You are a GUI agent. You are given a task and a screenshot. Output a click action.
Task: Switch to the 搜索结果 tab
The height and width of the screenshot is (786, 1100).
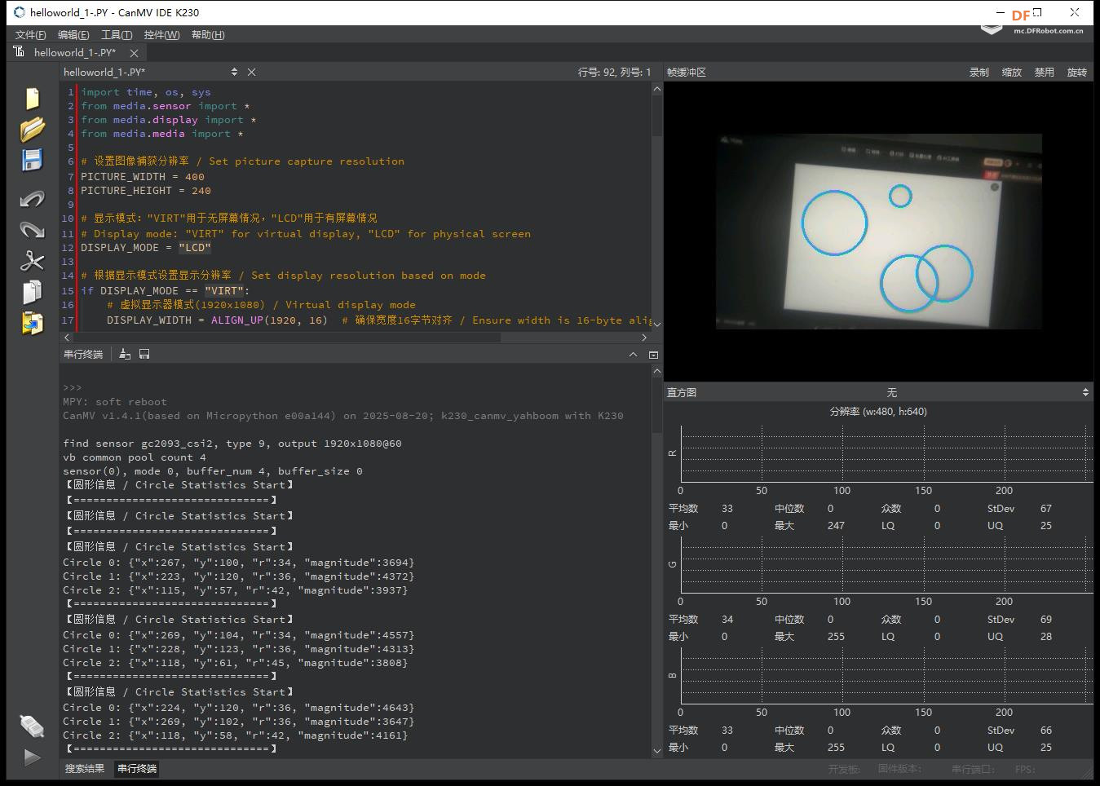pos(85,768)
